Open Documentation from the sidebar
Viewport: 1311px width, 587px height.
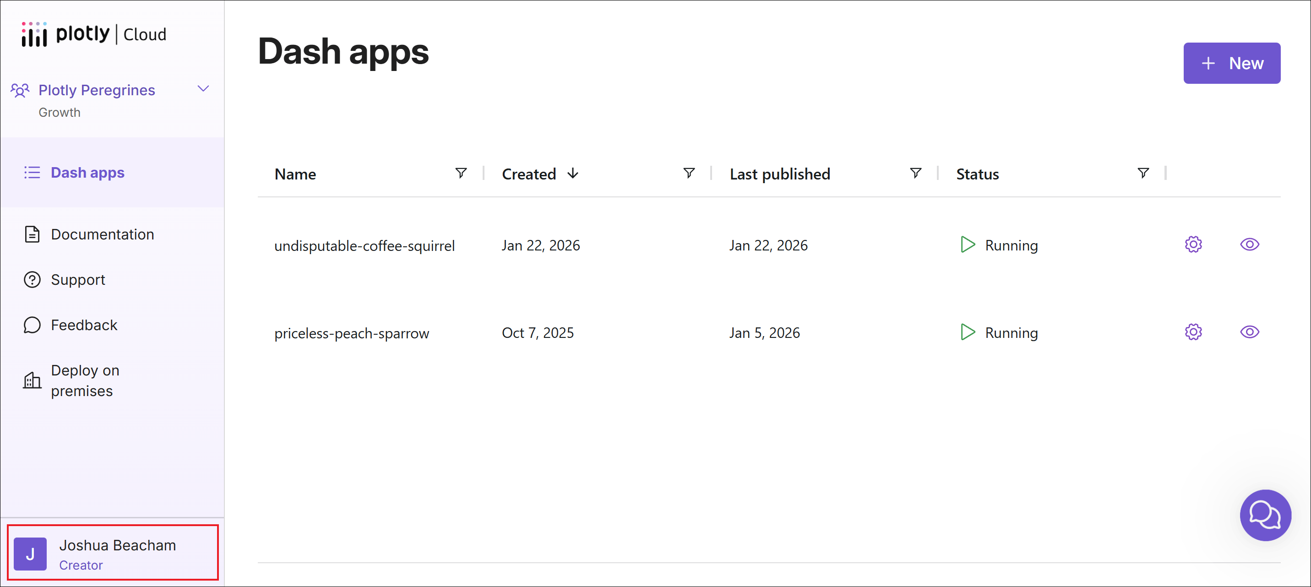(102, 234)
